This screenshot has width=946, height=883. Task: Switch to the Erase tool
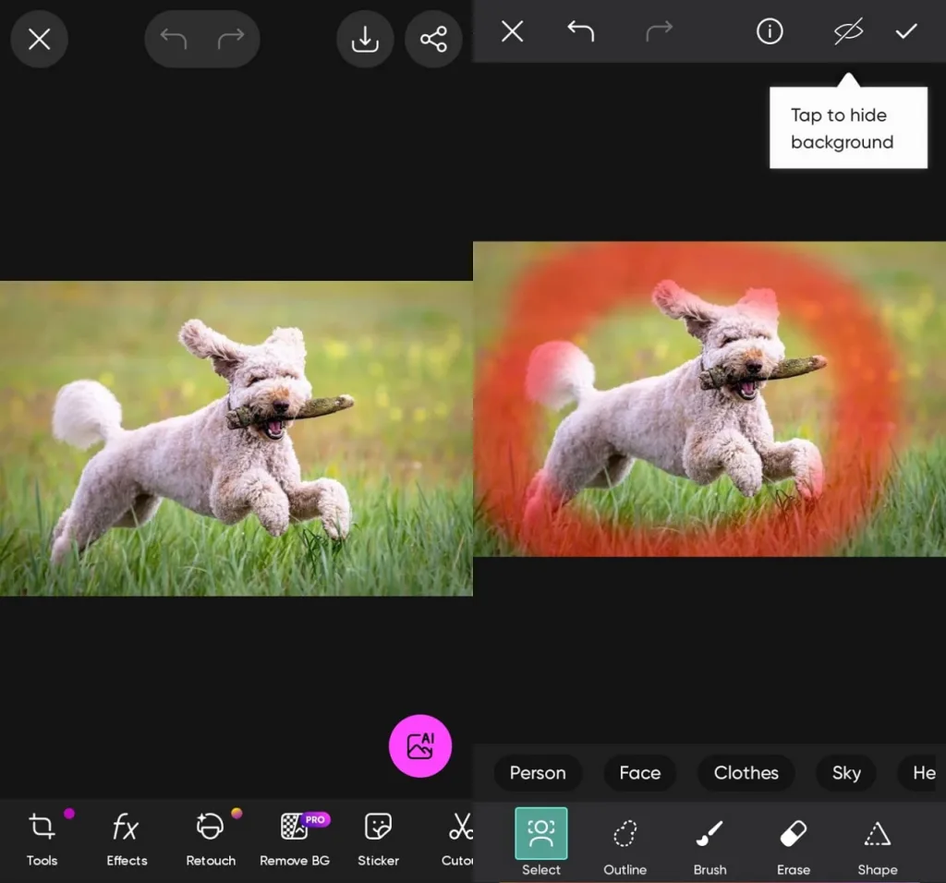coord(794,846)
